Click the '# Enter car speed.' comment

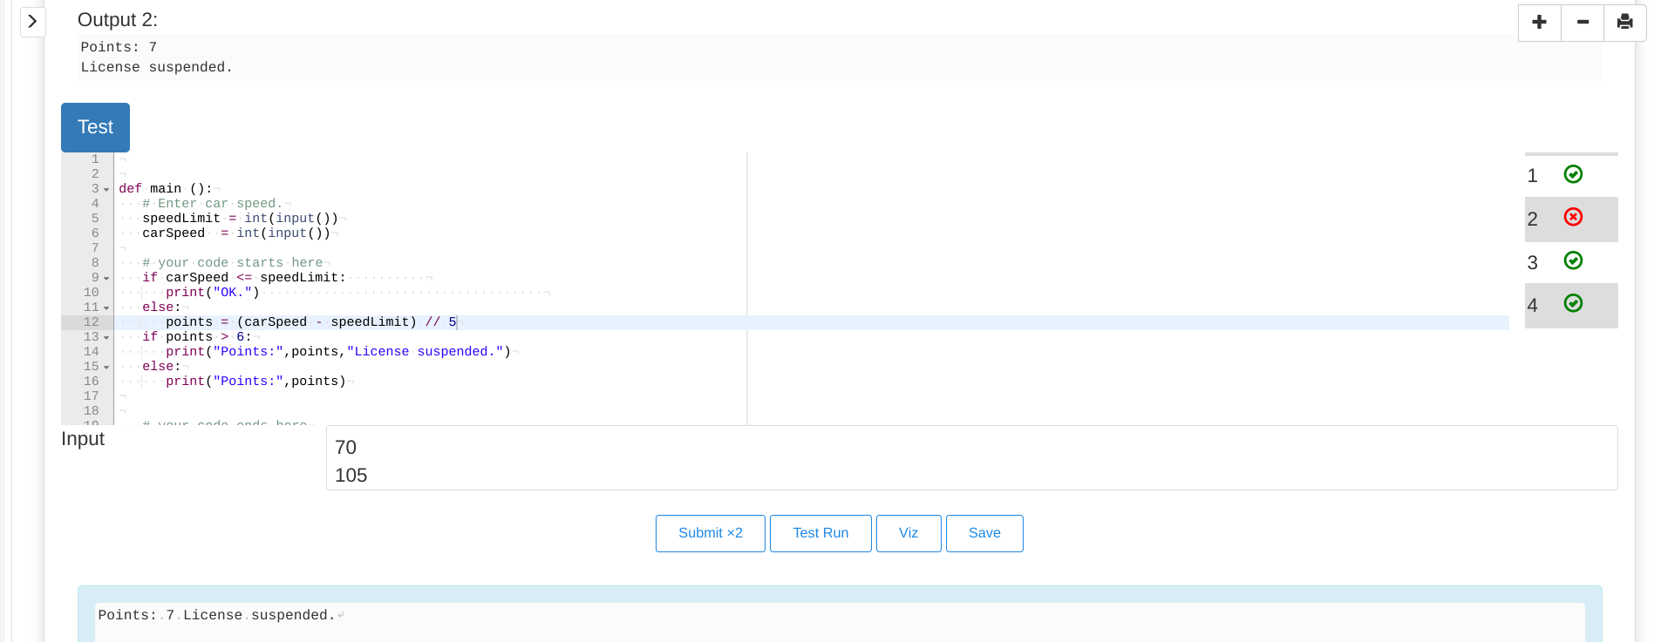(x=213, y=204)
